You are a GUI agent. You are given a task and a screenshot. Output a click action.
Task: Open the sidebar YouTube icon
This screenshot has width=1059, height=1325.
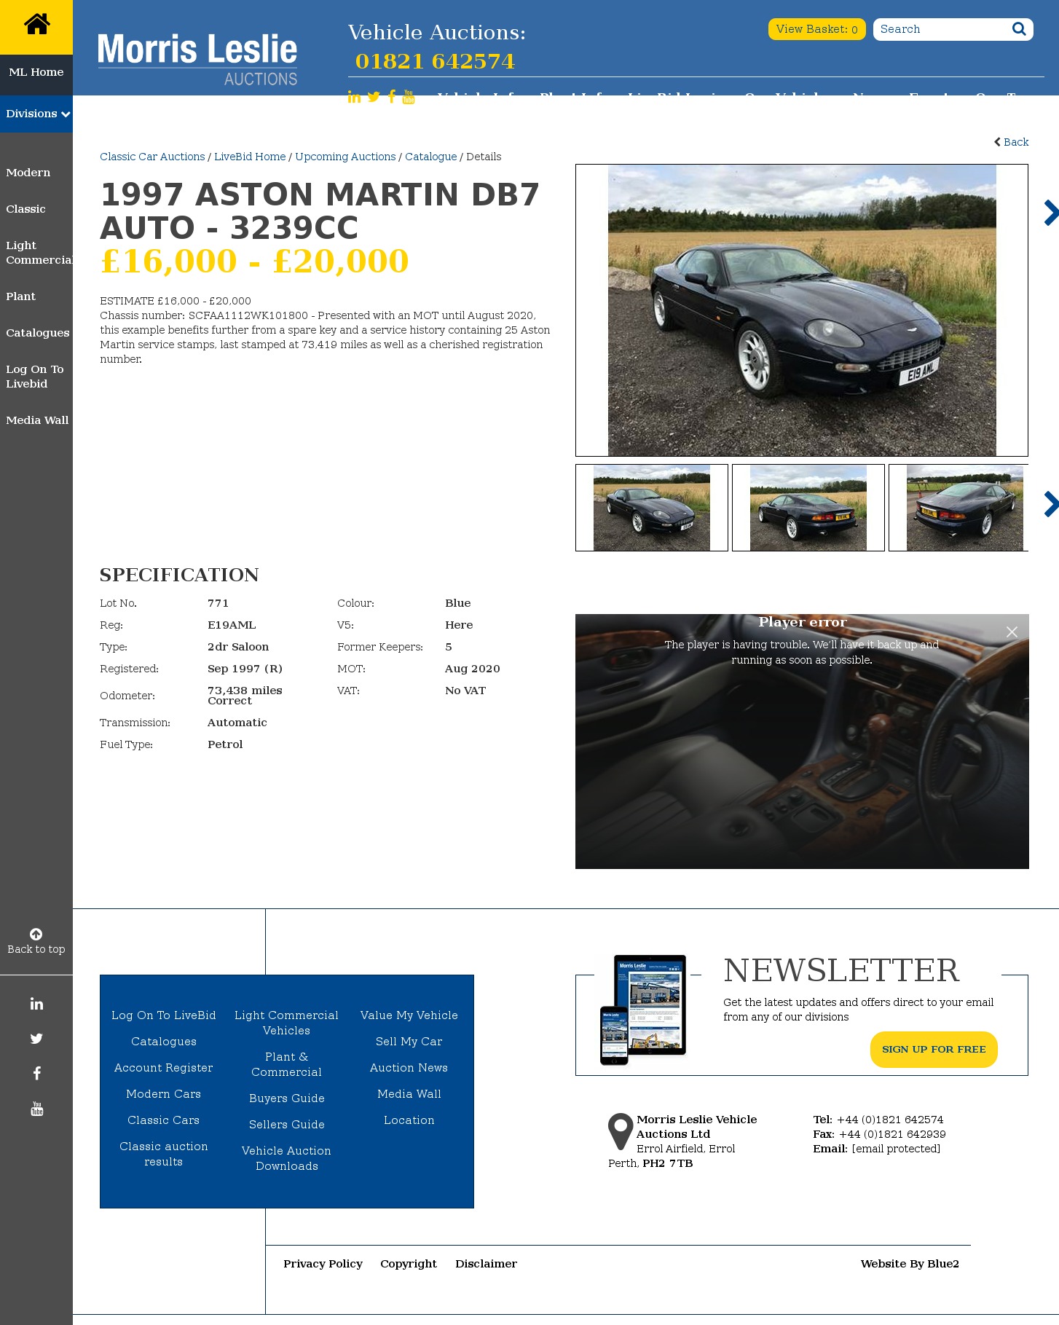[x=36, y=1109]
